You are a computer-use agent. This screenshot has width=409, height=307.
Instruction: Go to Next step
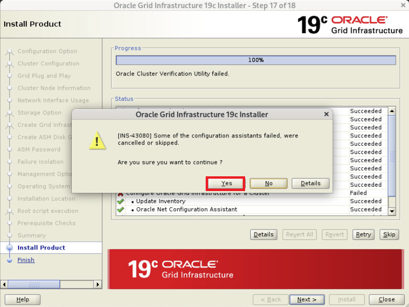(x=307, y=299)
